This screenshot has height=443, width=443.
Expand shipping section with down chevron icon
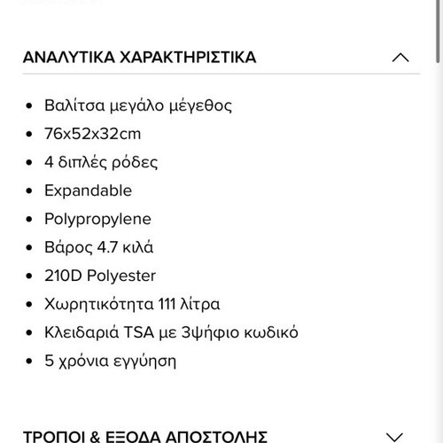394,438
